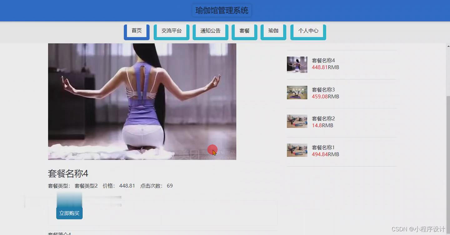
Task: Click the 套餐名称3 thumbnail image
Action: point(297,92)
